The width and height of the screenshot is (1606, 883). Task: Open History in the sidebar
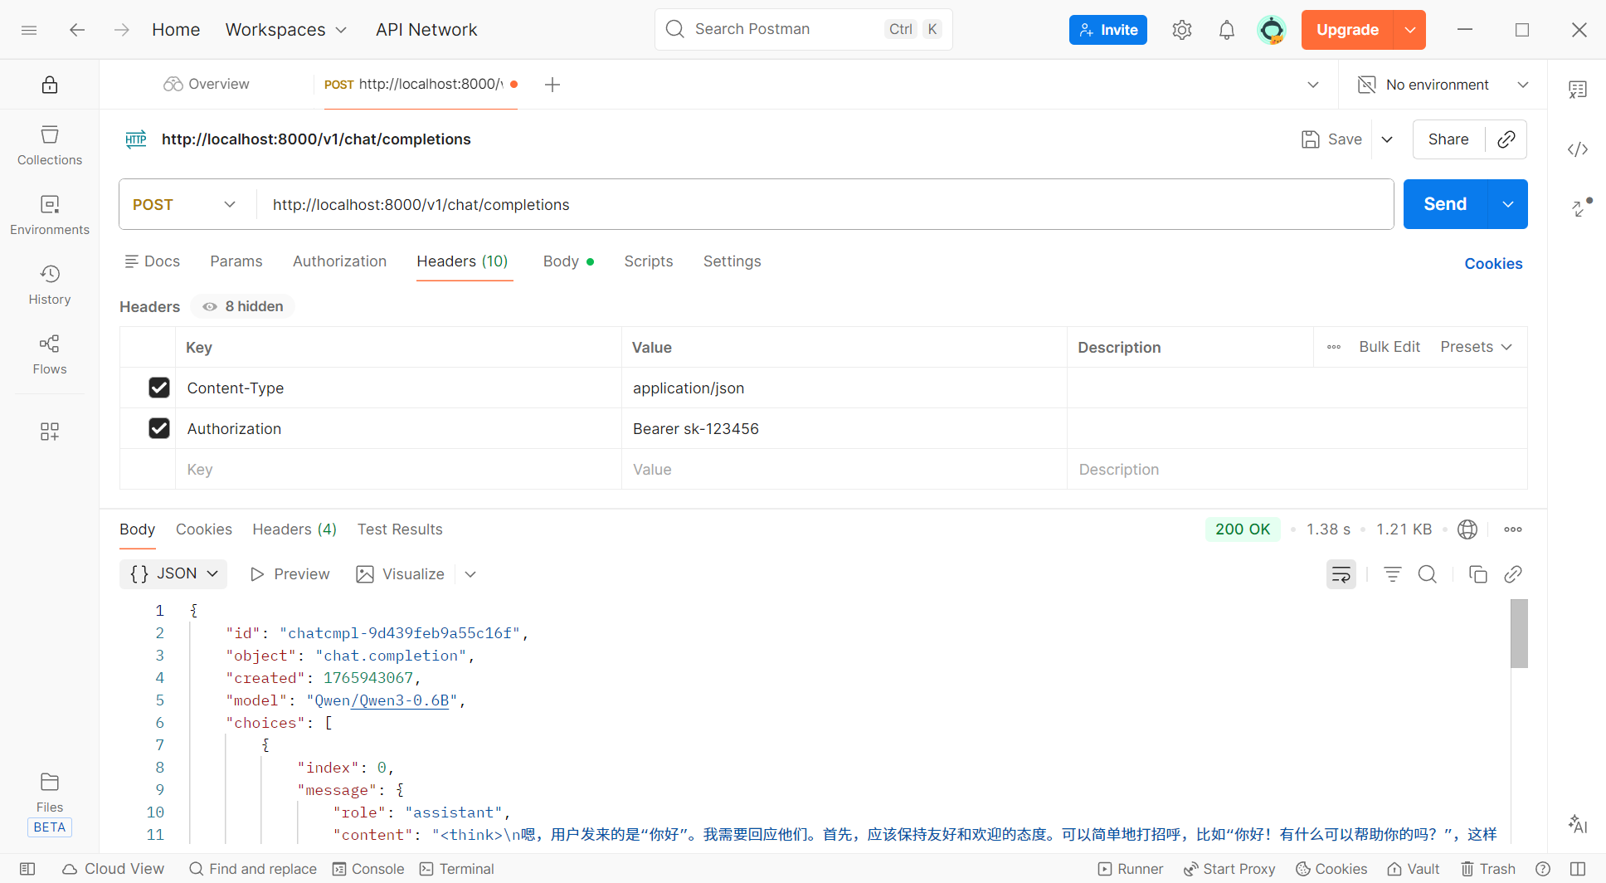(x=50, y=285)
